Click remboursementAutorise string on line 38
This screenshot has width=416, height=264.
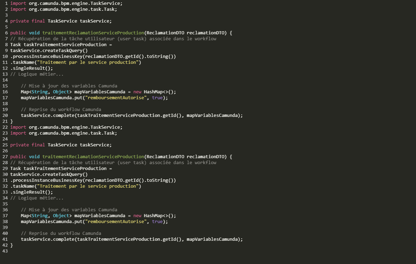point(116,221)
